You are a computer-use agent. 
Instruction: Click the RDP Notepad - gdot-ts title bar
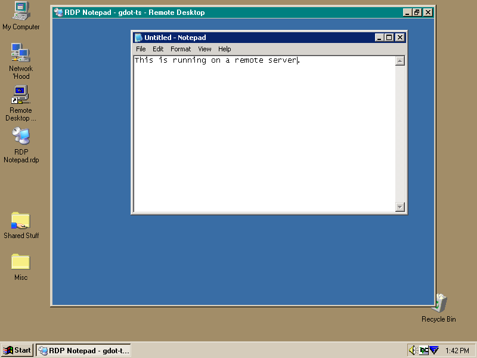coord(243,13)
